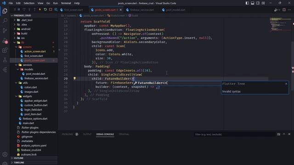Close the posts_screen.dart tab

point(120,10)
